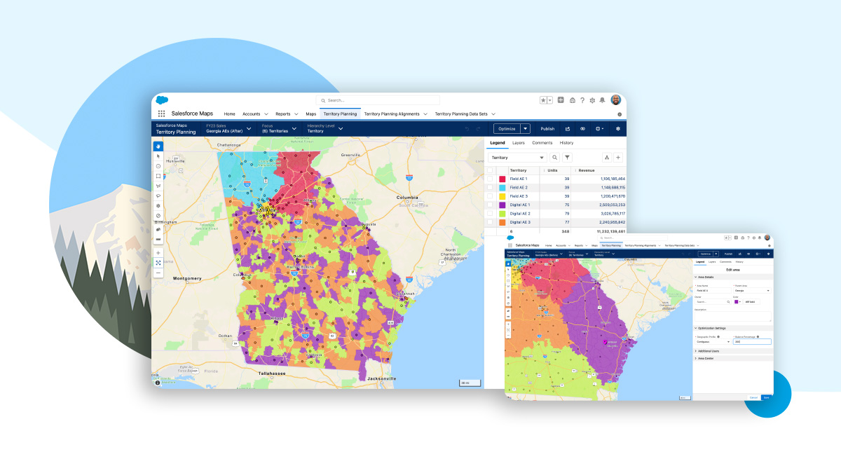This screenshot has width=841, height=473.
Task: Click the Description text area in small window
Action: coord(733,317)
